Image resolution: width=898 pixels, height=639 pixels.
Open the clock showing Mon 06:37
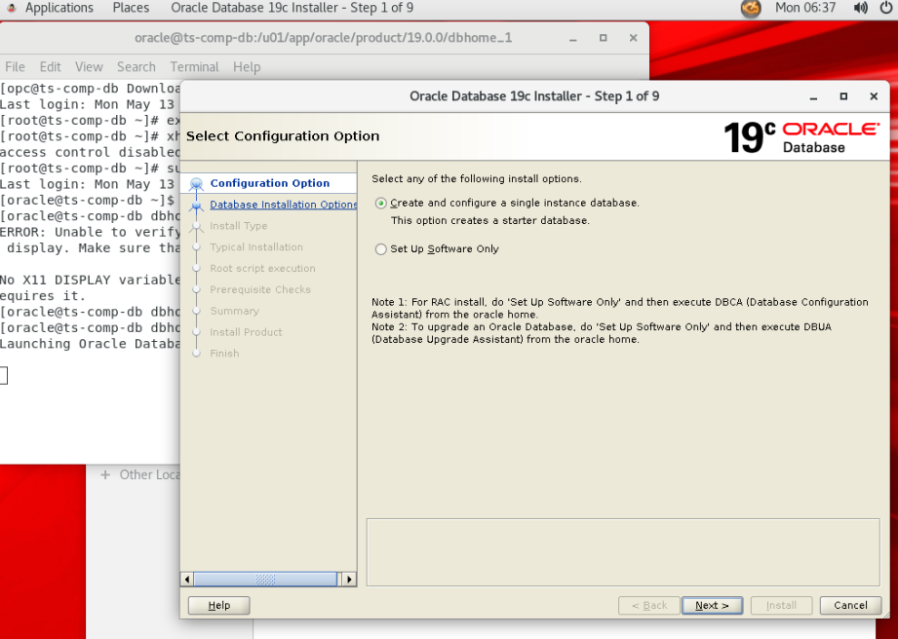[x=805, y=8]
